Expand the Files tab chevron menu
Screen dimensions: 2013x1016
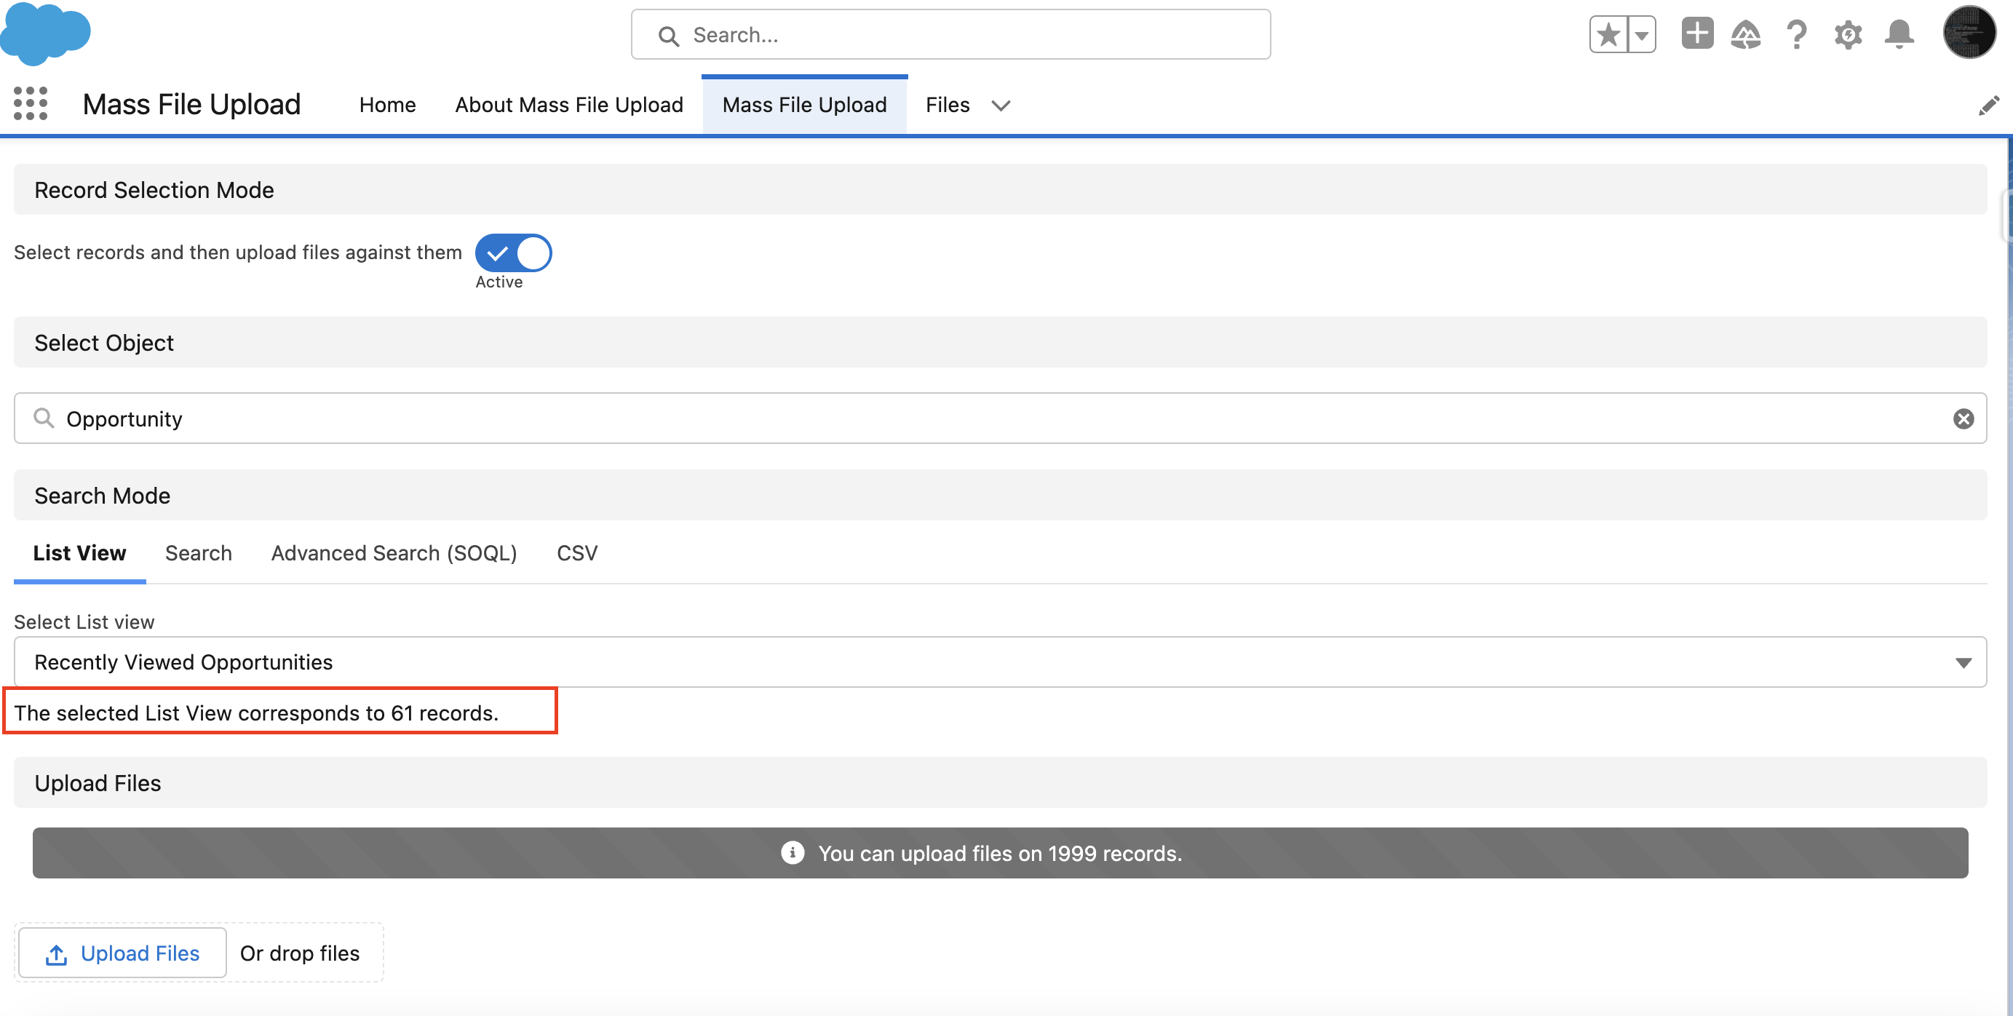pyautogui.click(x=1000, y=106)
